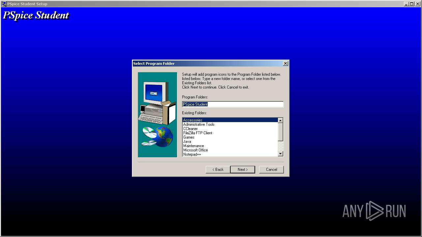
Task: Close the PSpice Student Setup window
Action: 417,4
